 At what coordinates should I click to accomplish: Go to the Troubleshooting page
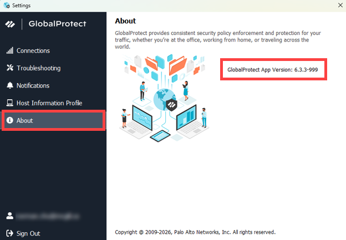click(53, 68)
